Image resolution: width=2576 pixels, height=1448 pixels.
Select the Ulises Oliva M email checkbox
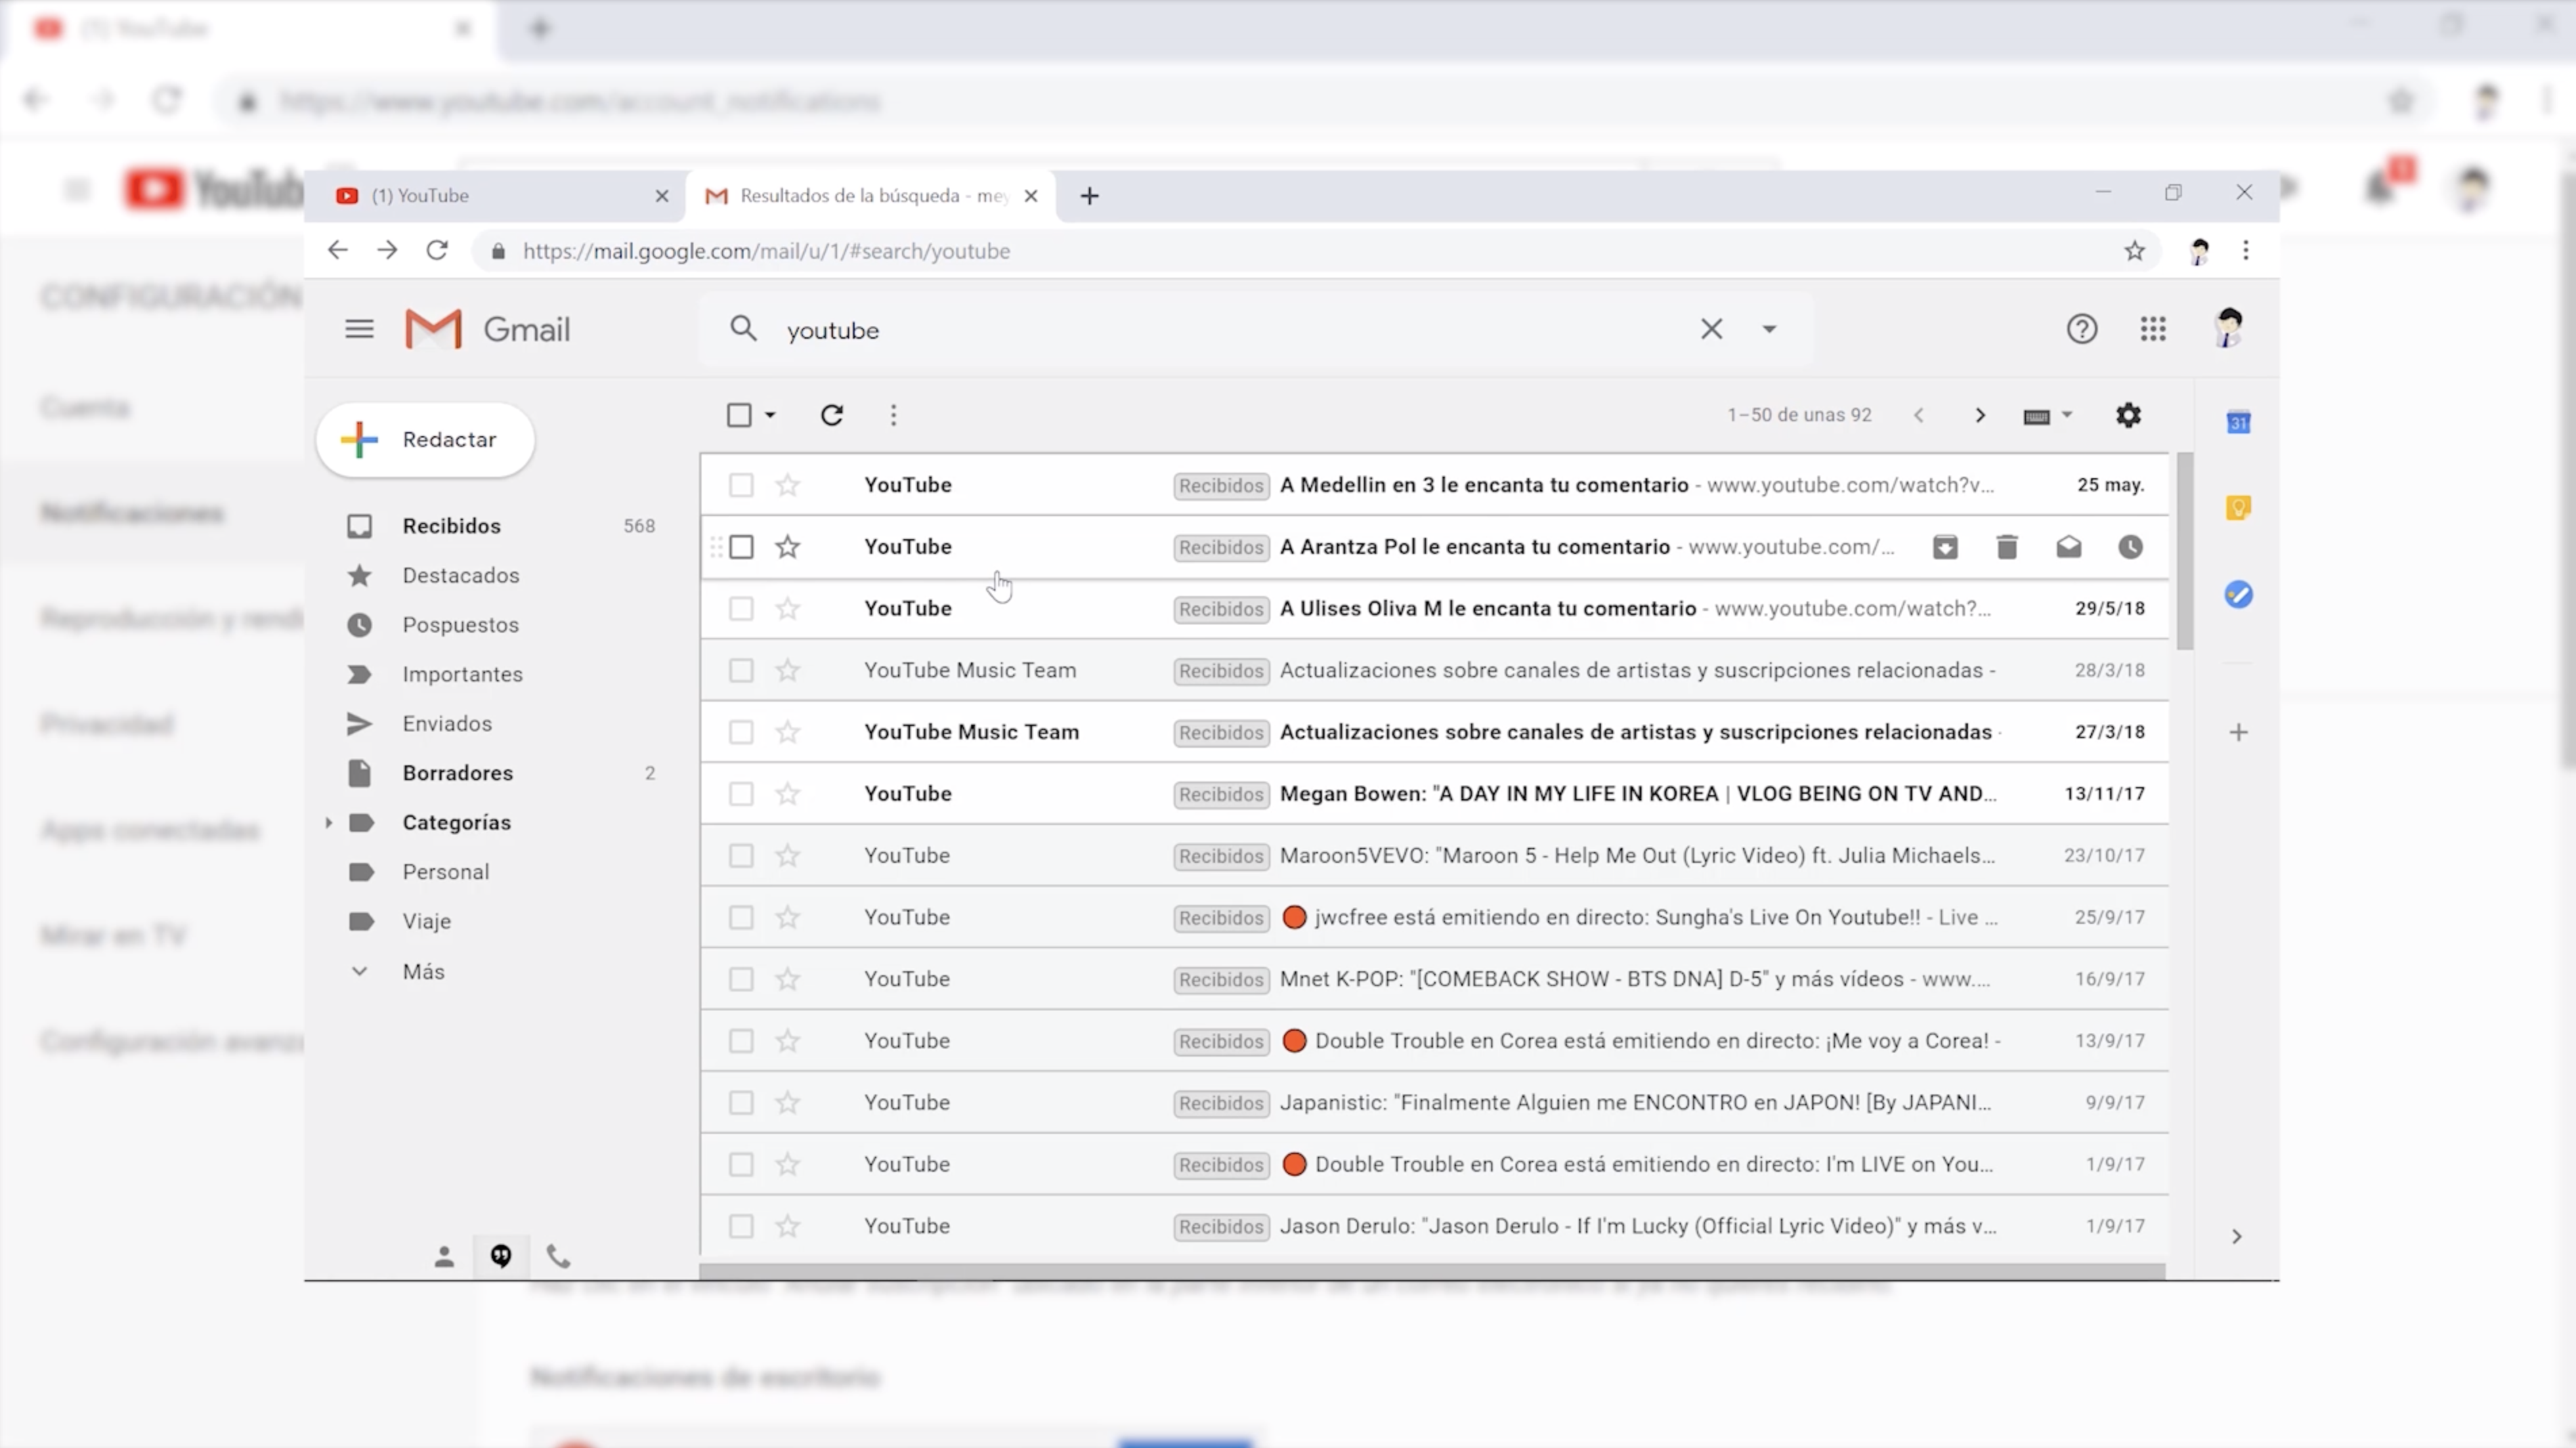click(x=741, y=609)
